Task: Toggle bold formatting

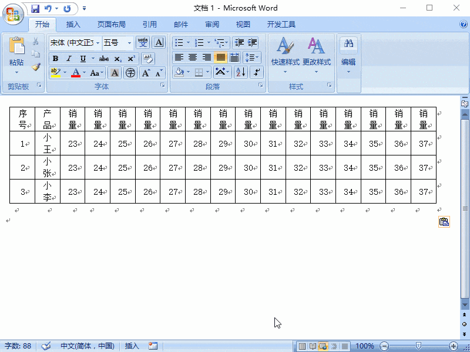Action: (55, 59)
